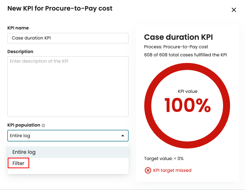Screen dimensions: 245x190
Task: Click the New KPI dialog title
Action: tap(60, 8)
